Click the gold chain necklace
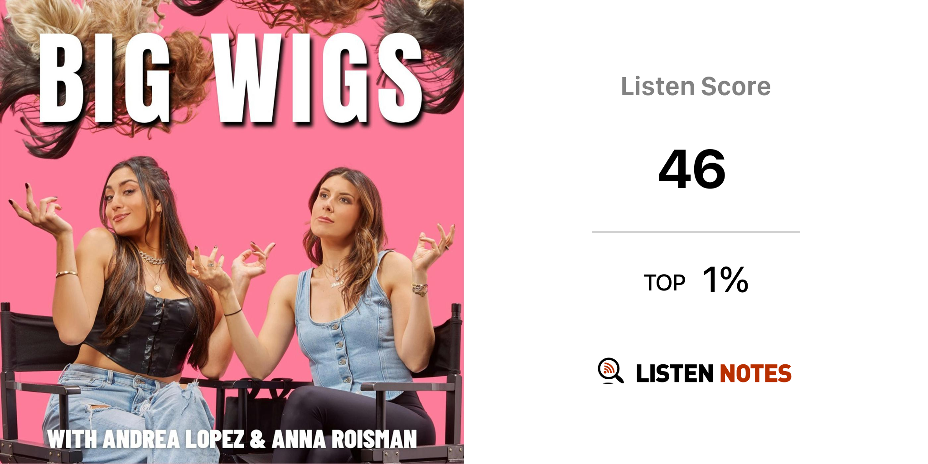Image resolution: width=928 pixels, height=464 pixels. coord(153,259)
